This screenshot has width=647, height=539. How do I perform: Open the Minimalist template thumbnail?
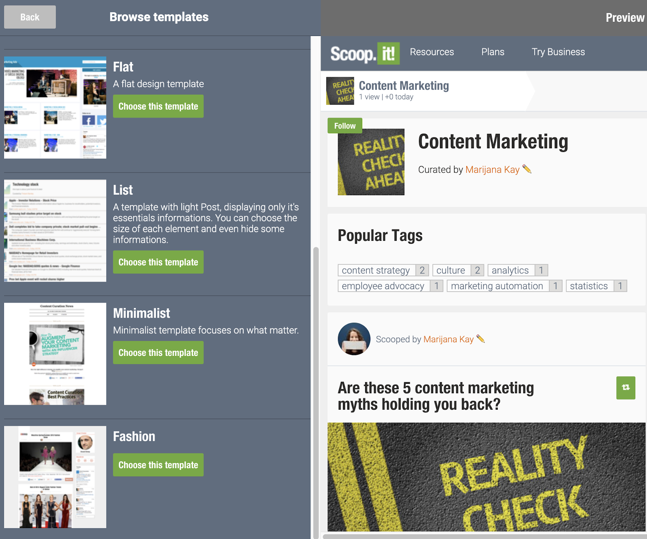pos(55,354)
